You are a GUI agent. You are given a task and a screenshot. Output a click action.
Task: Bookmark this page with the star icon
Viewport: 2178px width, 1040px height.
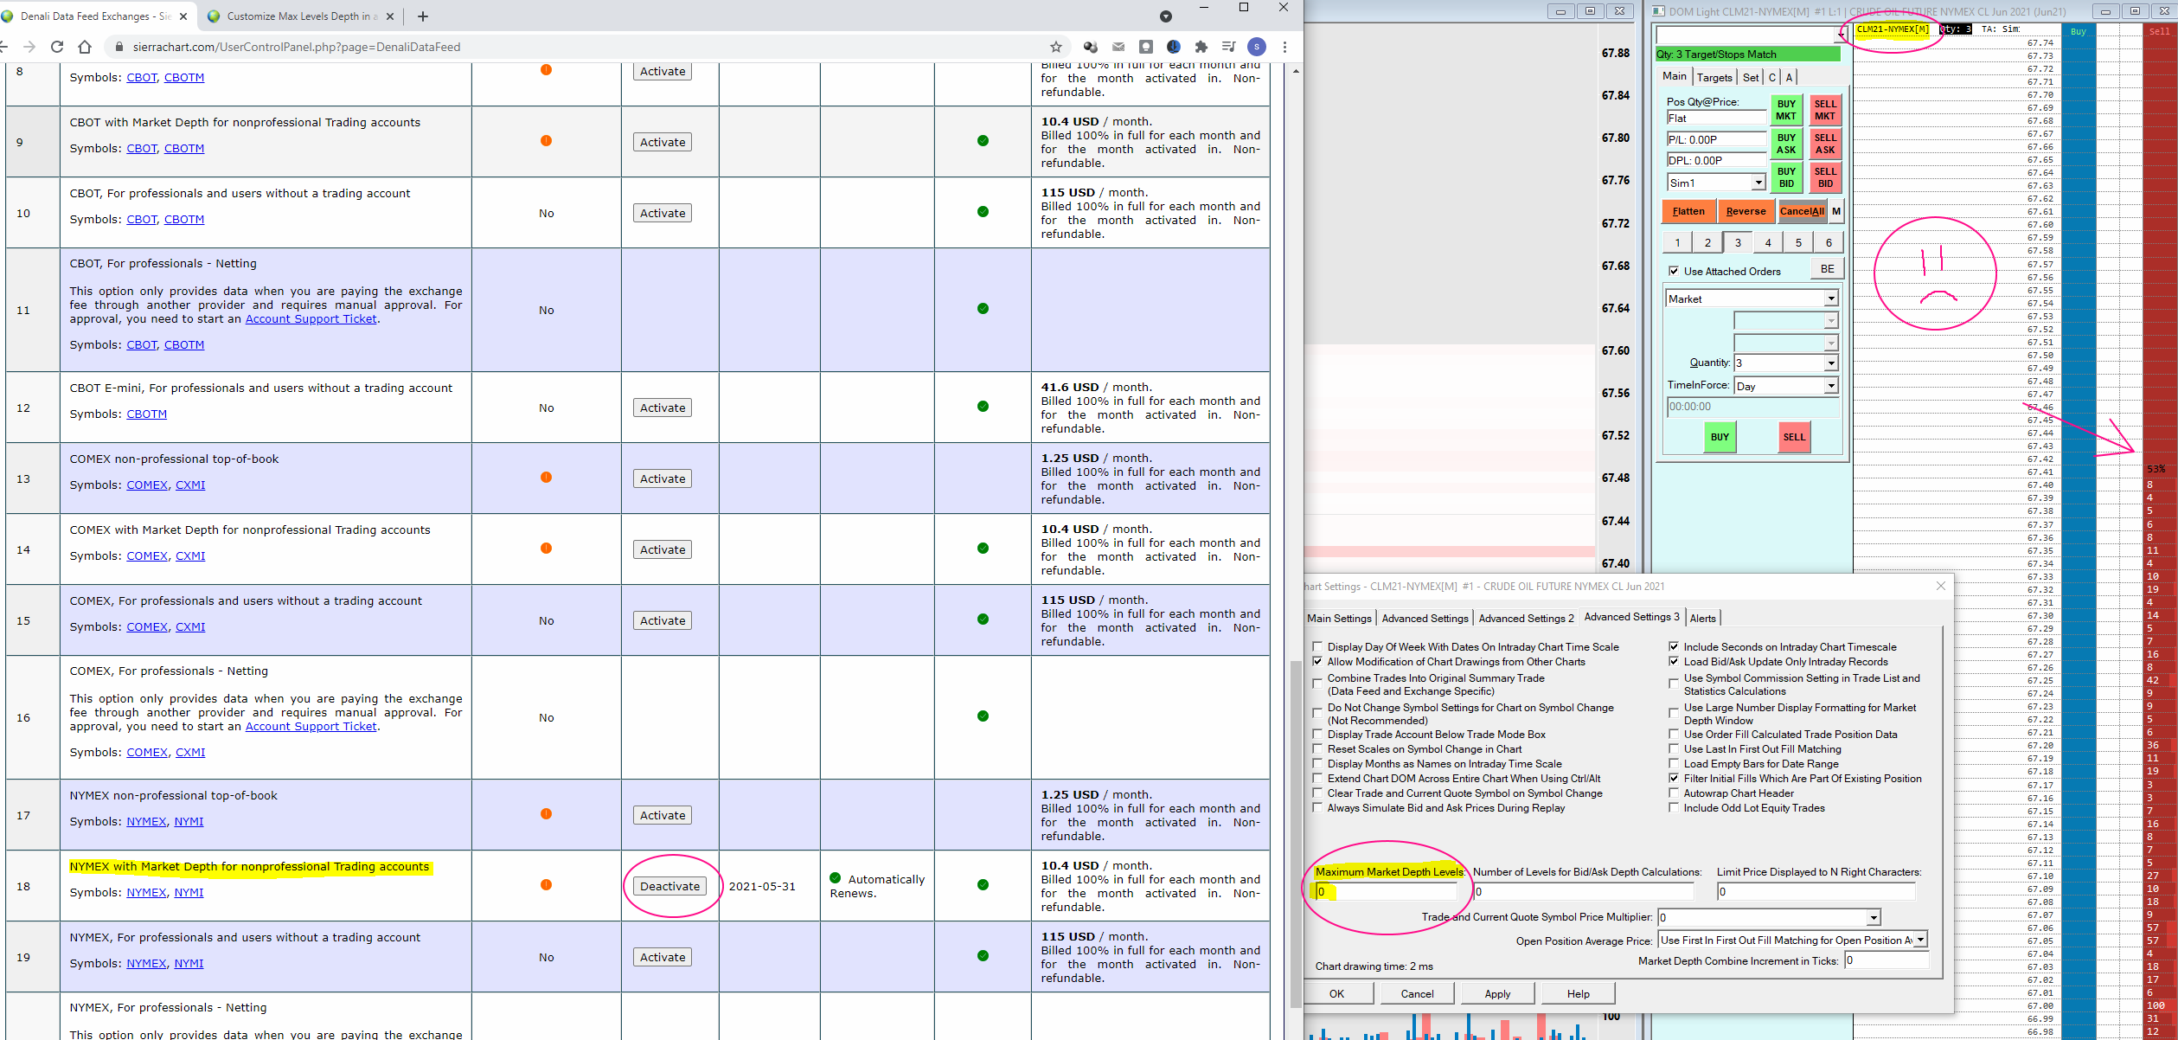[1055, 47]
